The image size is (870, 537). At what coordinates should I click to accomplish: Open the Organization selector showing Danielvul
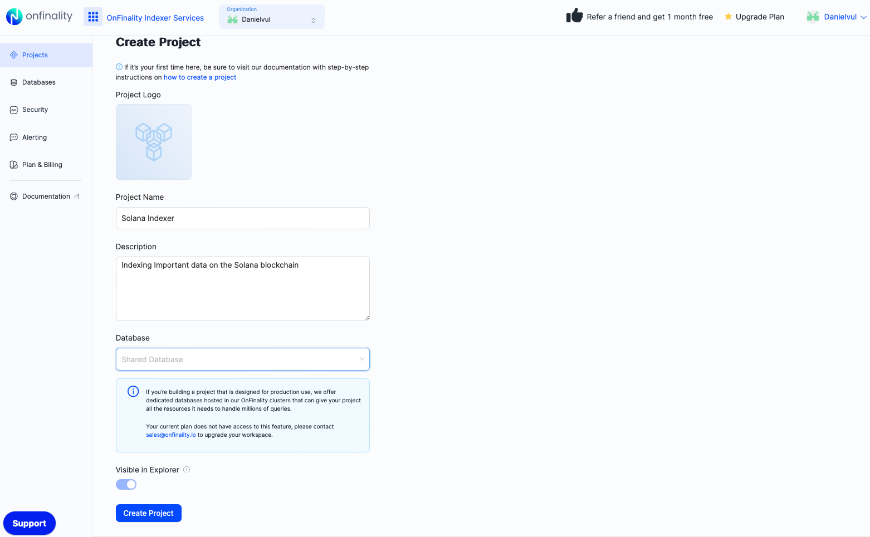click(271, 17)
